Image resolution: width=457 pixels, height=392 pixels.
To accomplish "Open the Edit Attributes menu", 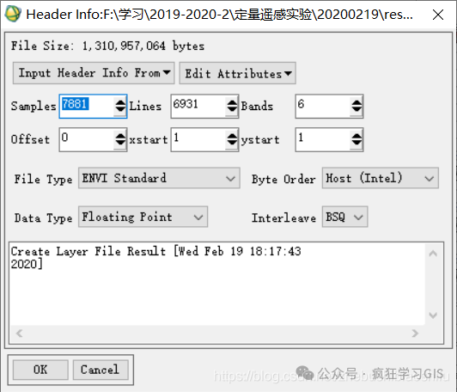I will pyautogui.click(x=238, y=73).
